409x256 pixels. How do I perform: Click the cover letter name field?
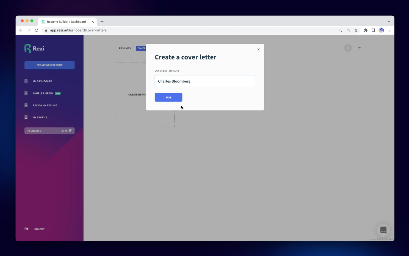click(205, 81)
